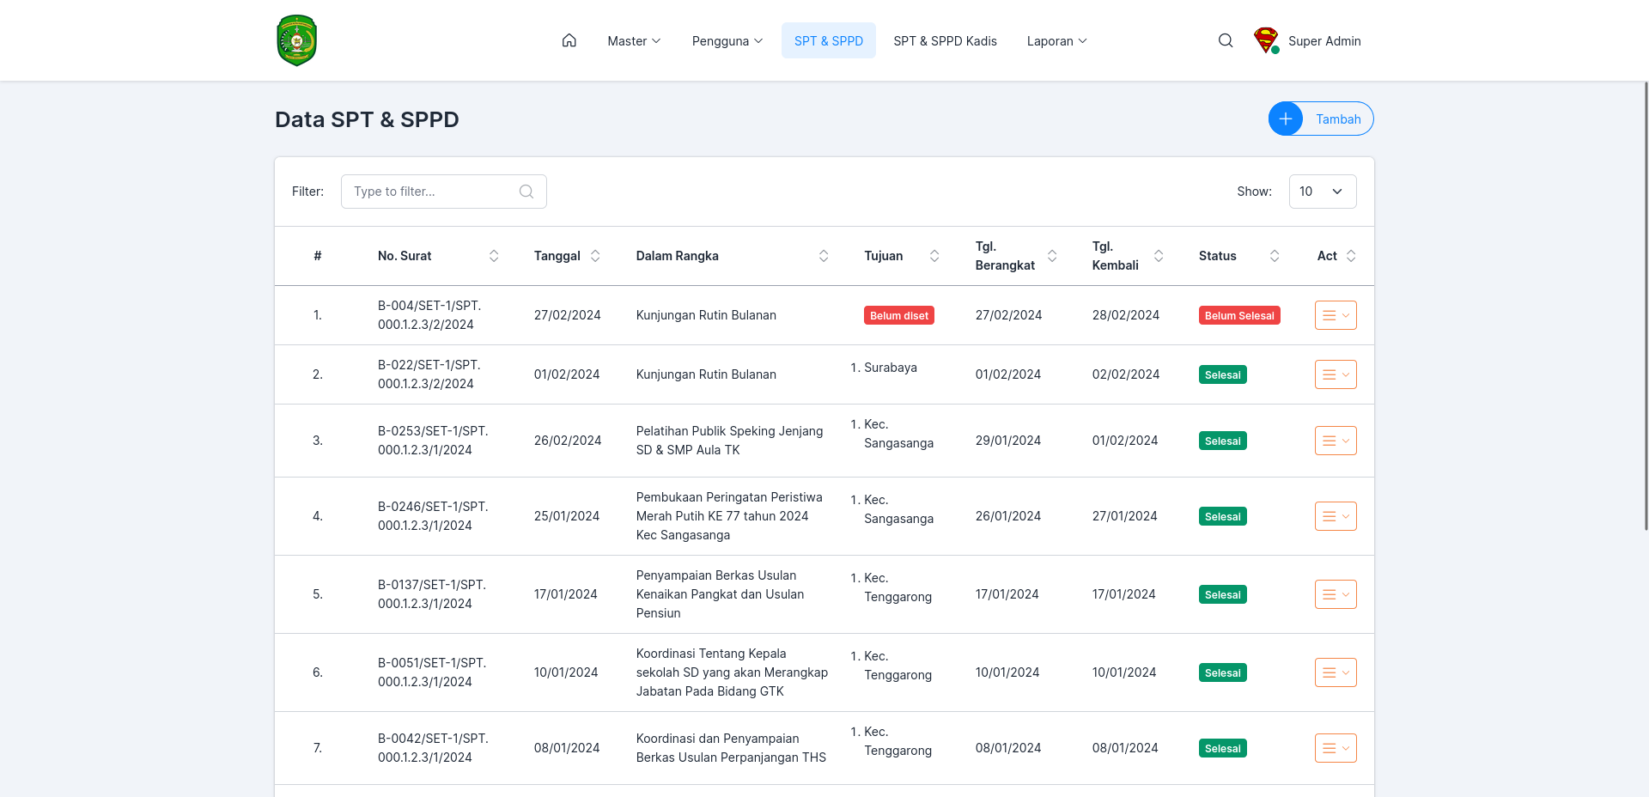Select the SPT & SPPD tab
1649x797 pixels.
coord(829,40)
